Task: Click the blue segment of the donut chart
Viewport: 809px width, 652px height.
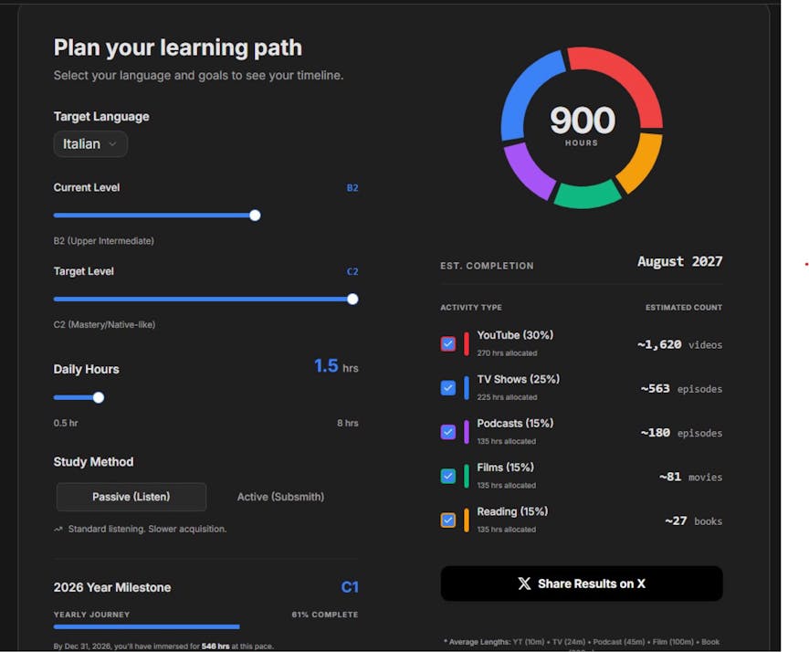Action: [x=527, y=93]
